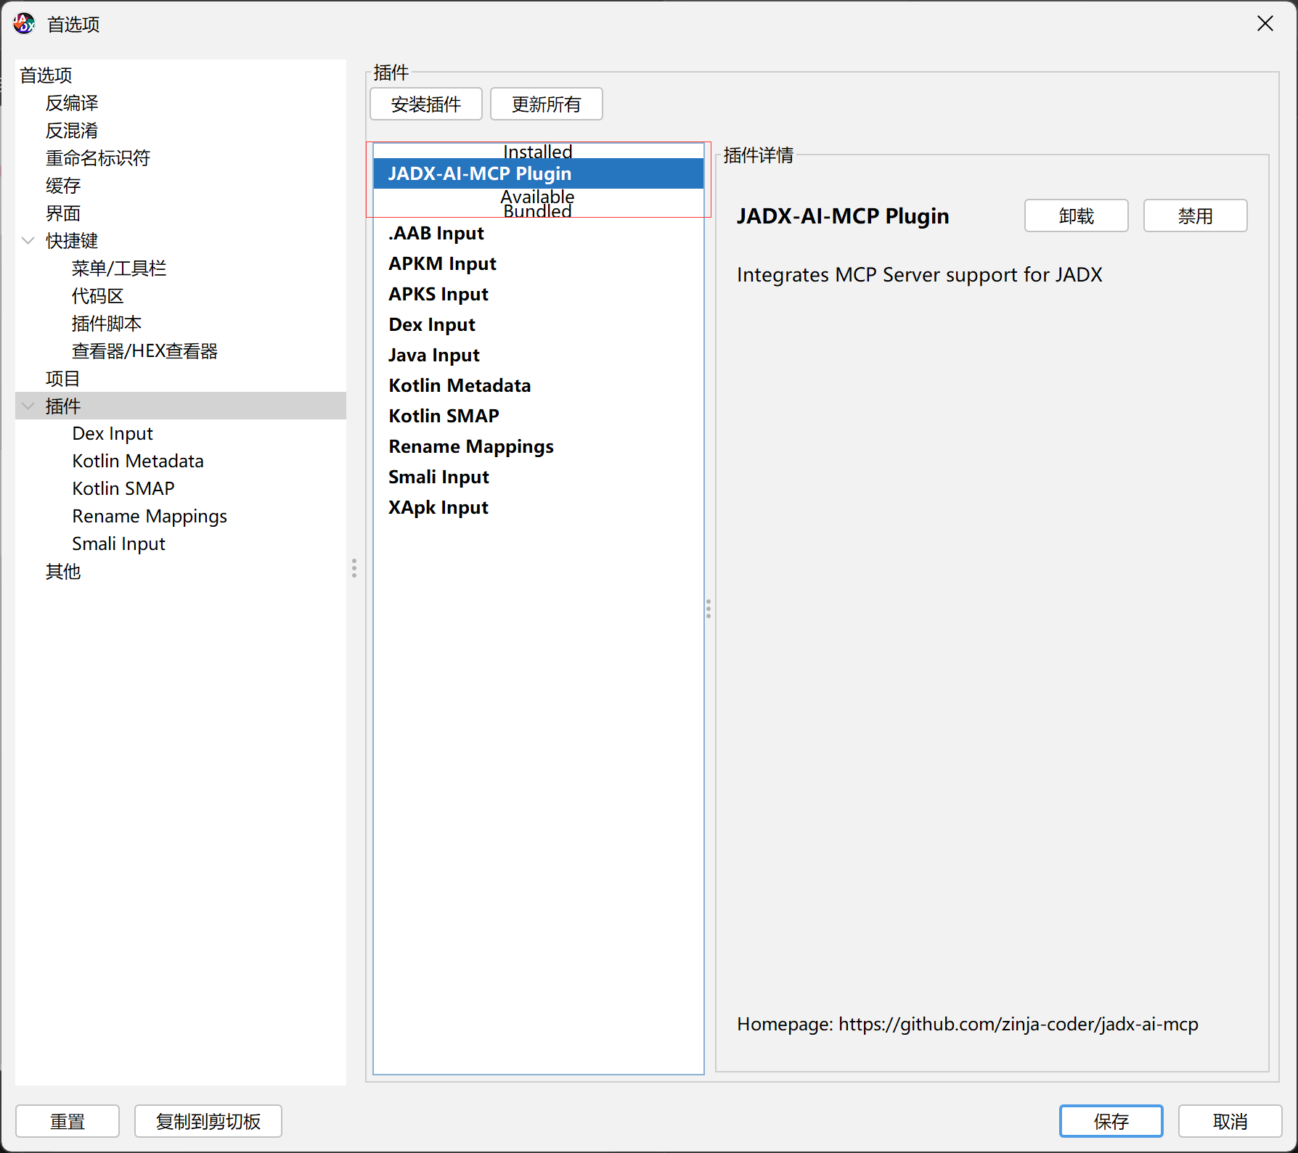
Task: Select Java Input in bundled list
Action: pos(539,355)
